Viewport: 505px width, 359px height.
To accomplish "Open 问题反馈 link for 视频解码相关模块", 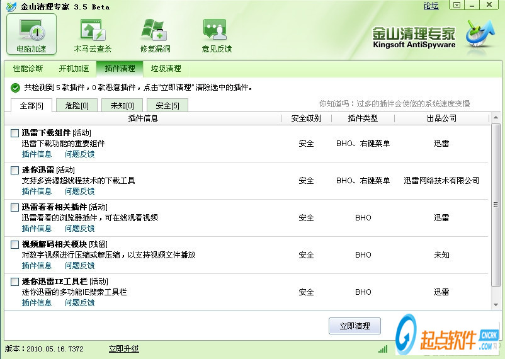I will point(79,266).
